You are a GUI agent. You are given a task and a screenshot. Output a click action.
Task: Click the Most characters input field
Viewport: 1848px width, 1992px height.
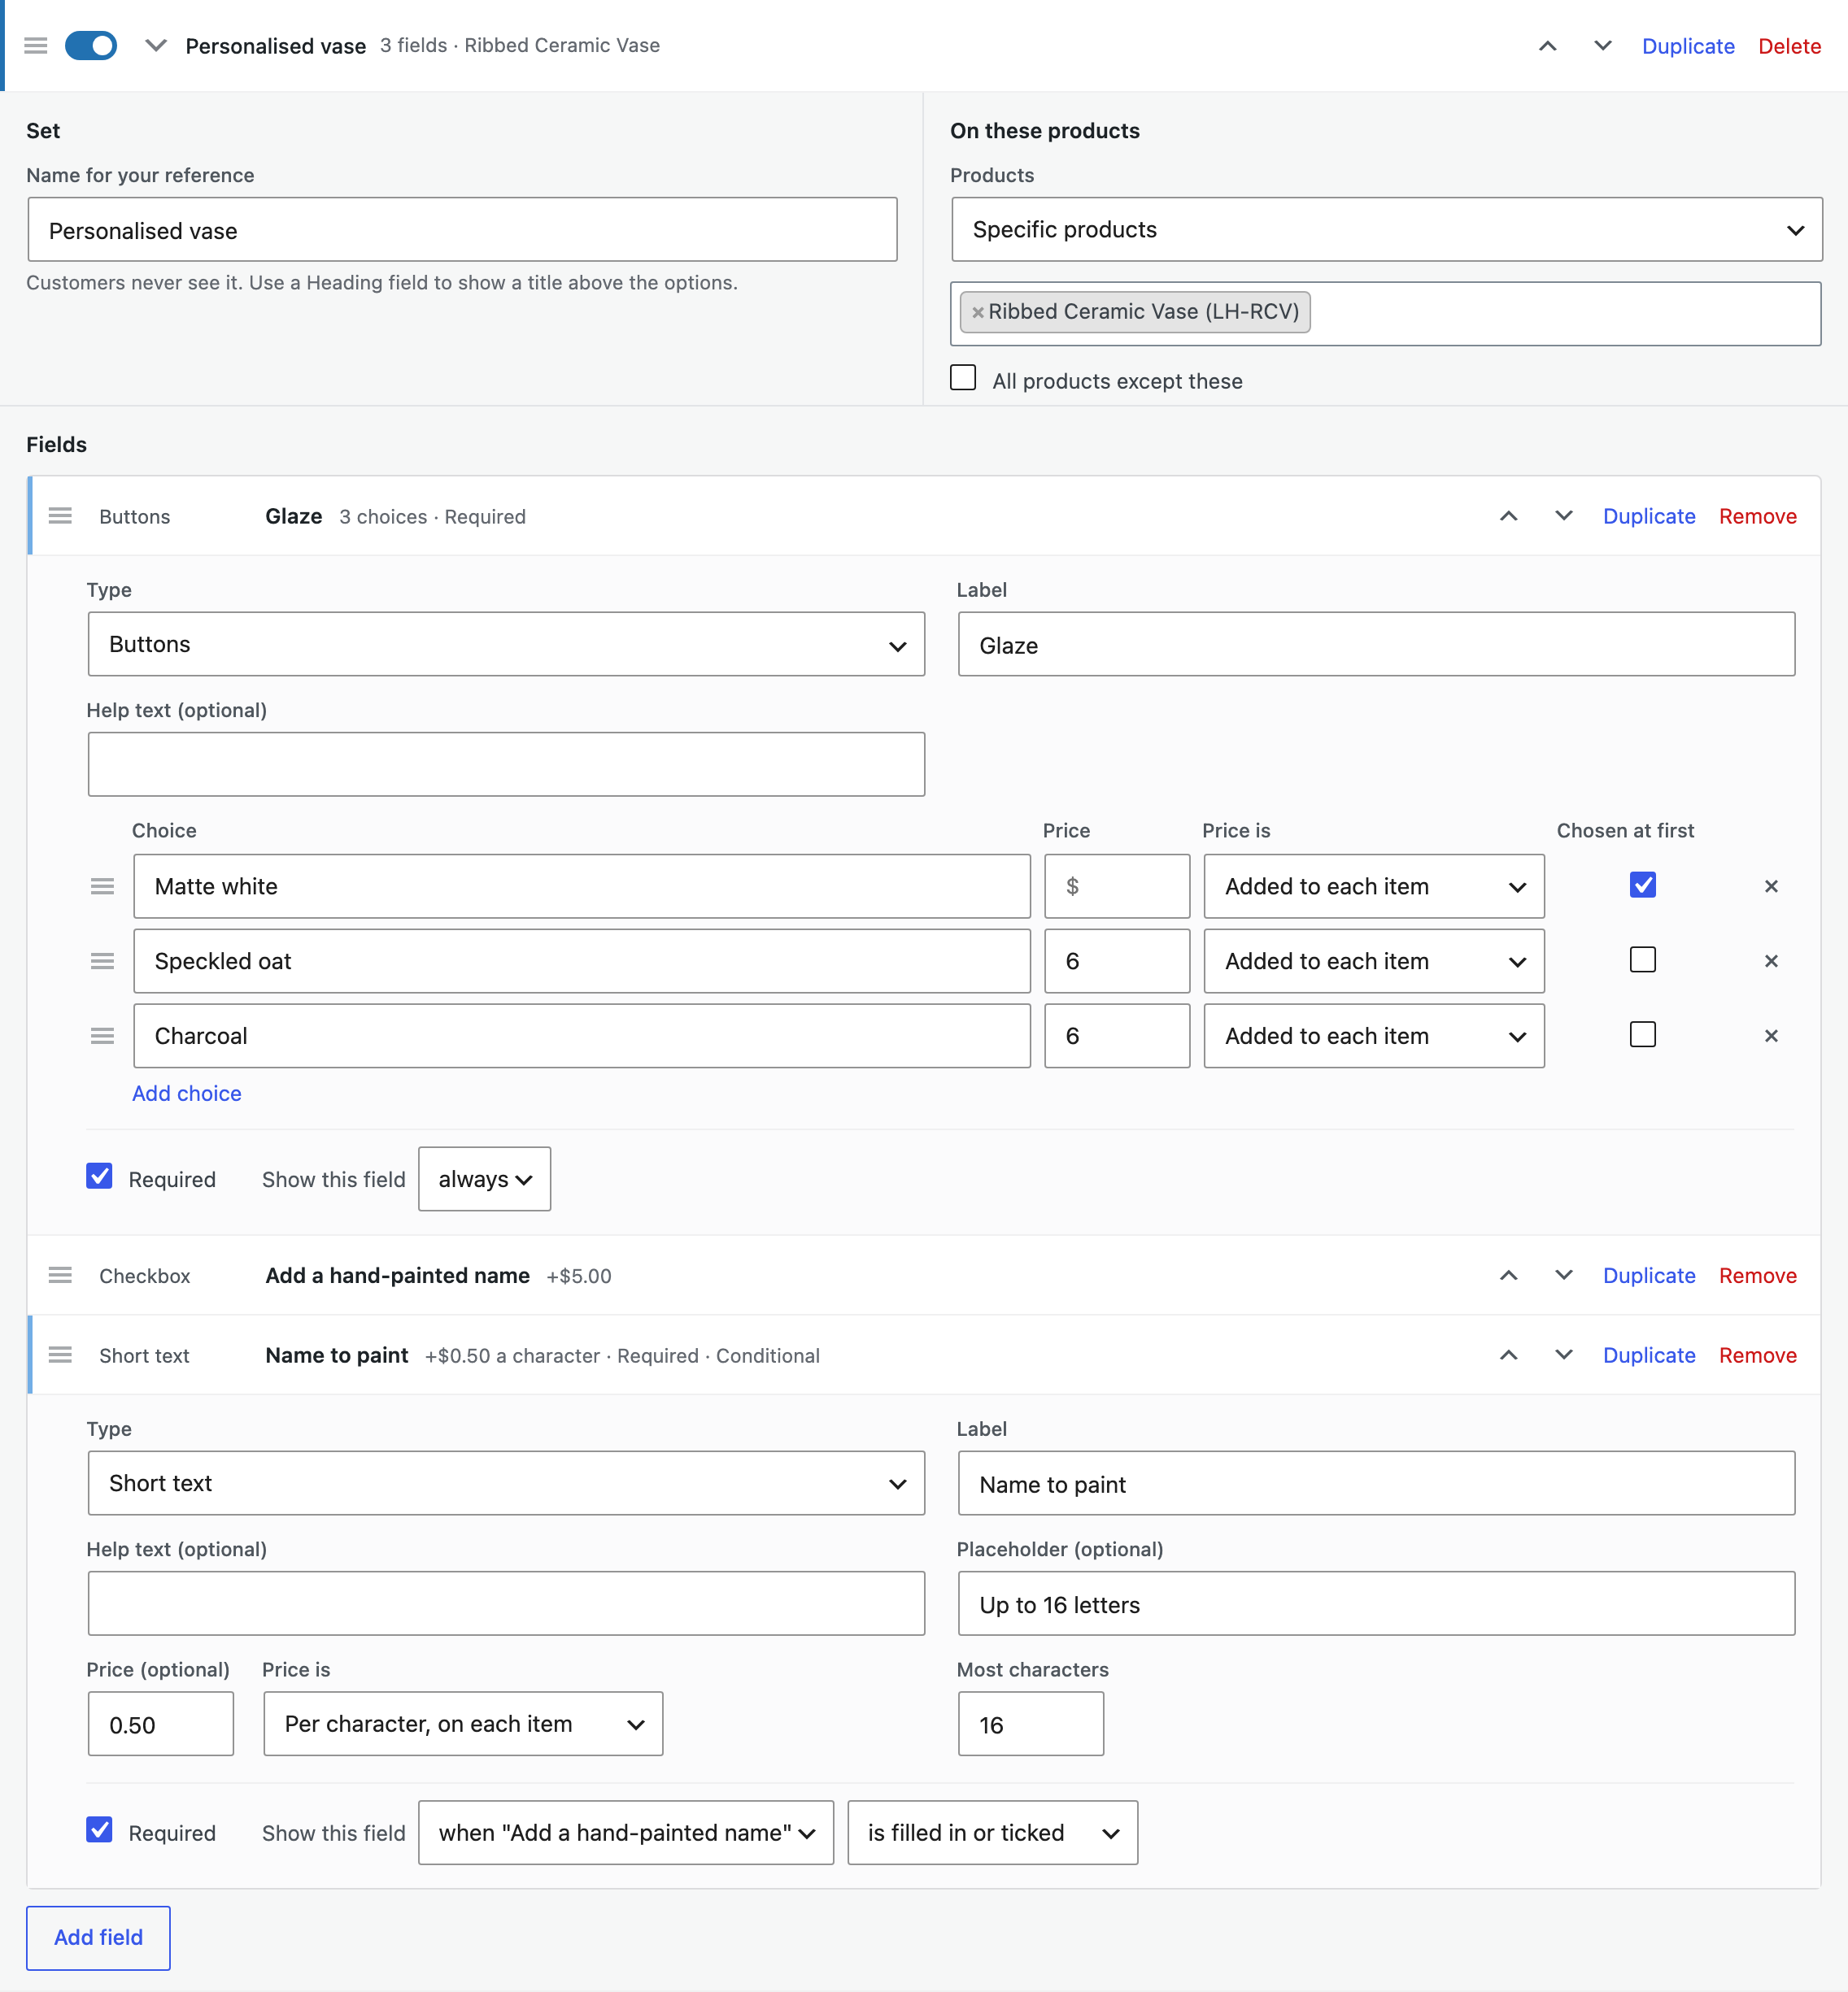[1031, 1725]
